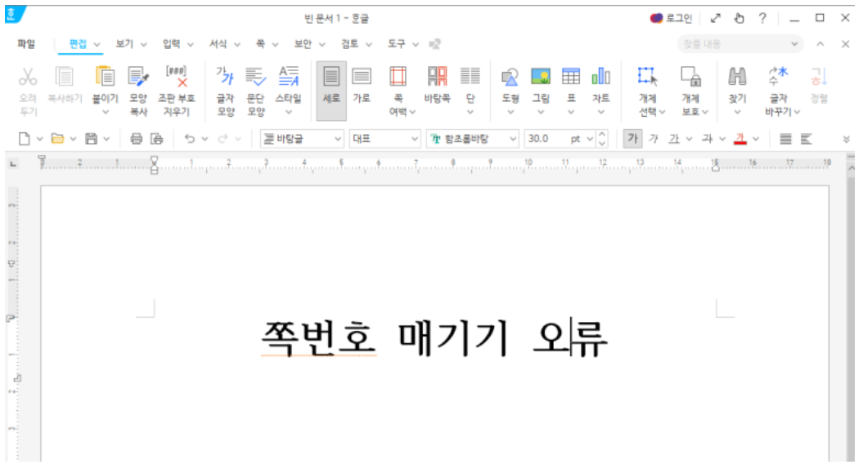863x469 pixels.
Task: Switch page orientation to 가로 landscape
Action: tap(362, 78)
